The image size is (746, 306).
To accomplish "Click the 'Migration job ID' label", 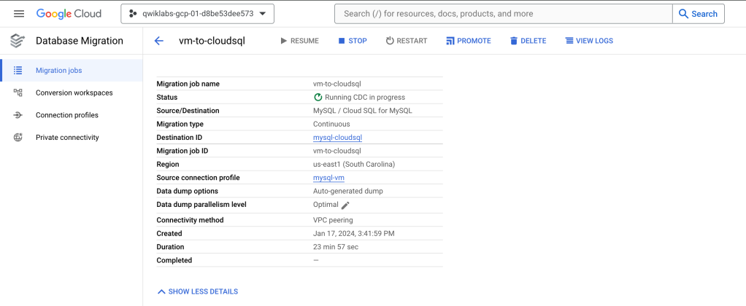I will tap(182, 151).
